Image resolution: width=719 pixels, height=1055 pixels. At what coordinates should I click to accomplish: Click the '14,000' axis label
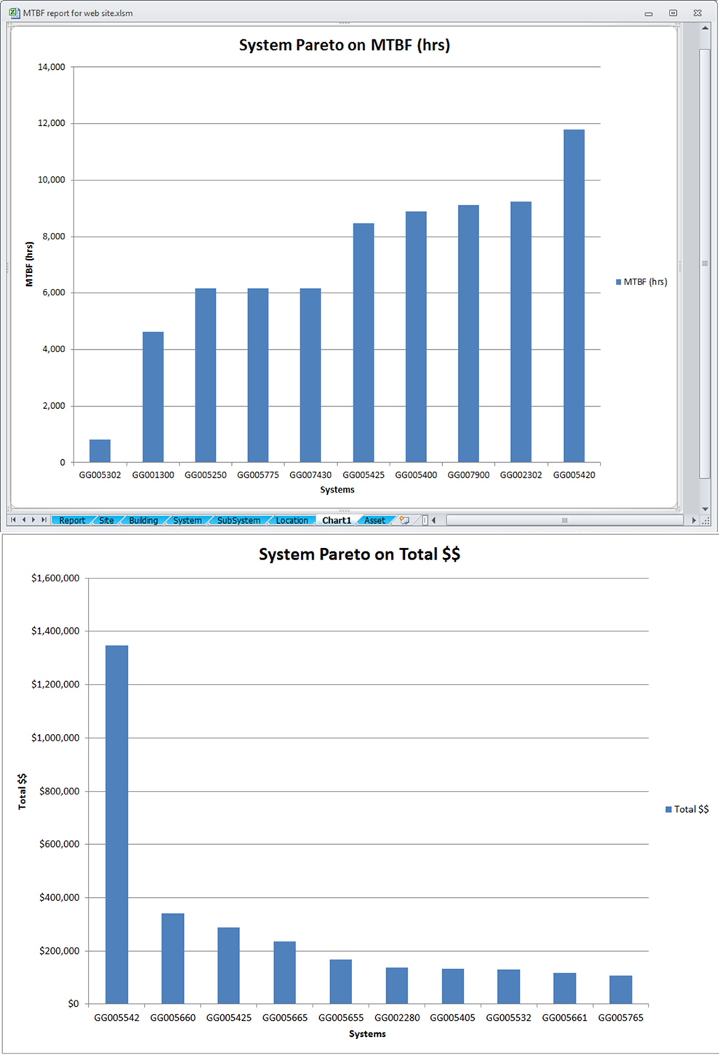pyautogui.click(x=52, y=67)
